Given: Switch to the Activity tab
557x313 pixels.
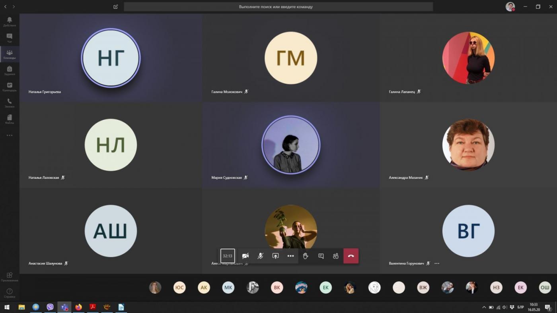Looking at the screenshot, I should 10,21.
